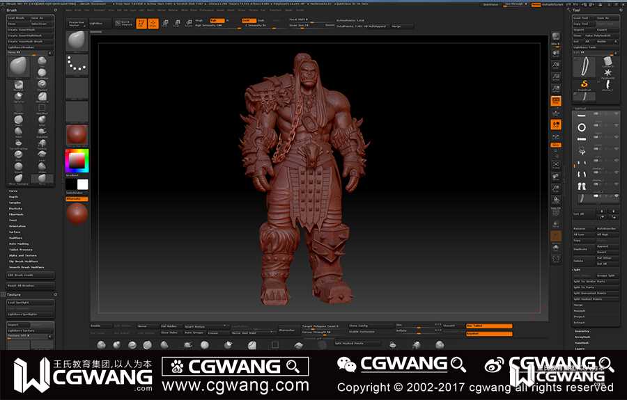627x400 pixels.
Task: Toggle Zadd sculpt mode
Action: (249, 20)
